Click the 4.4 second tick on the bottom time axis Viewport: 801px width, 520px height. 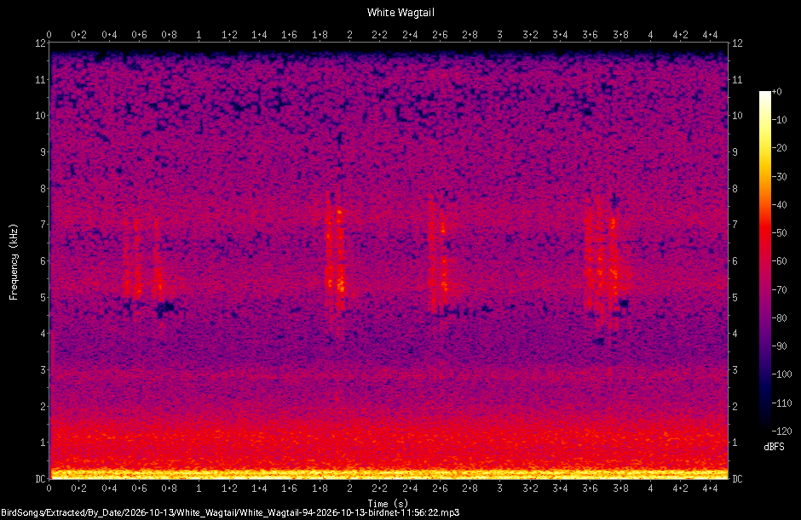(x=711, y=489)
